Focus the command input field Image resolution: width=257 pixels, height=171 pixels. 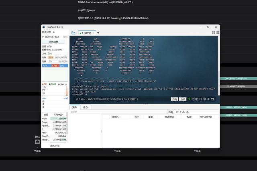coord(121,99)
